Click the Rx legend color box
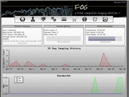The height and width of the screenshot is (97, 129). tap(17, 78)
